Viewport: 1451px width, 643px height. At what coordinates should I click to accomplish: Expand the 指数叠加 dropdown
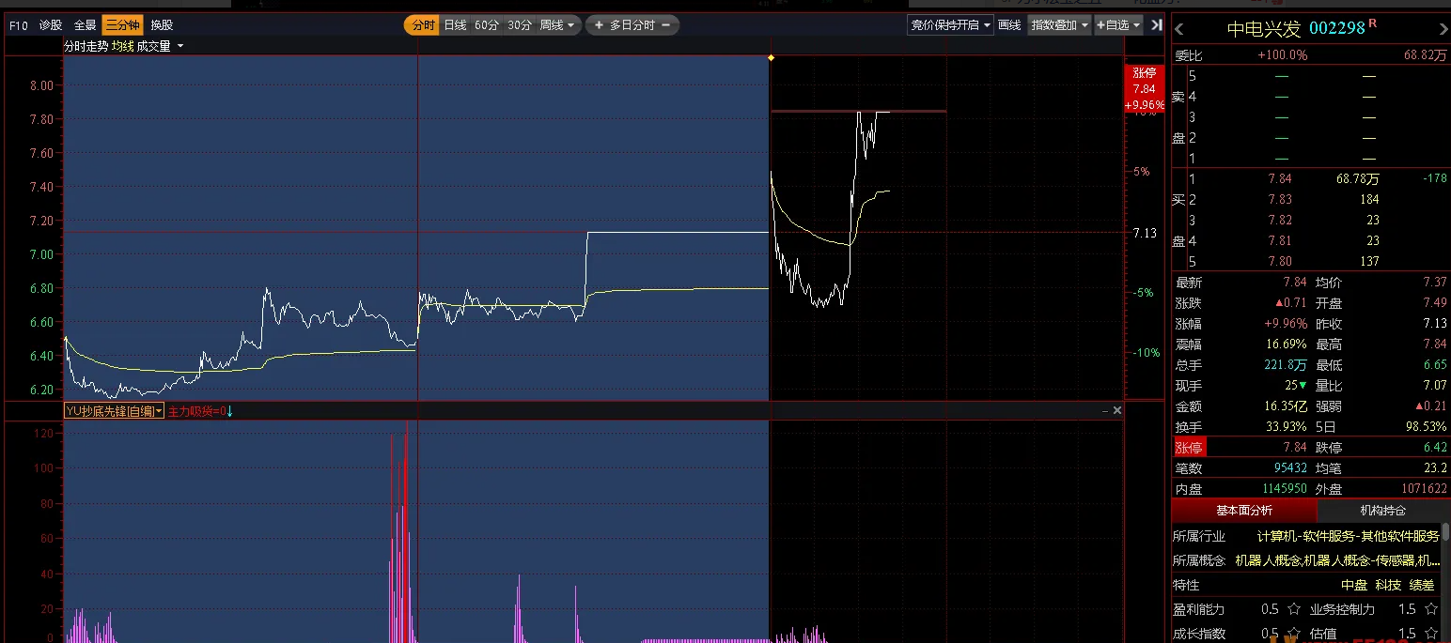(1059, 25)
